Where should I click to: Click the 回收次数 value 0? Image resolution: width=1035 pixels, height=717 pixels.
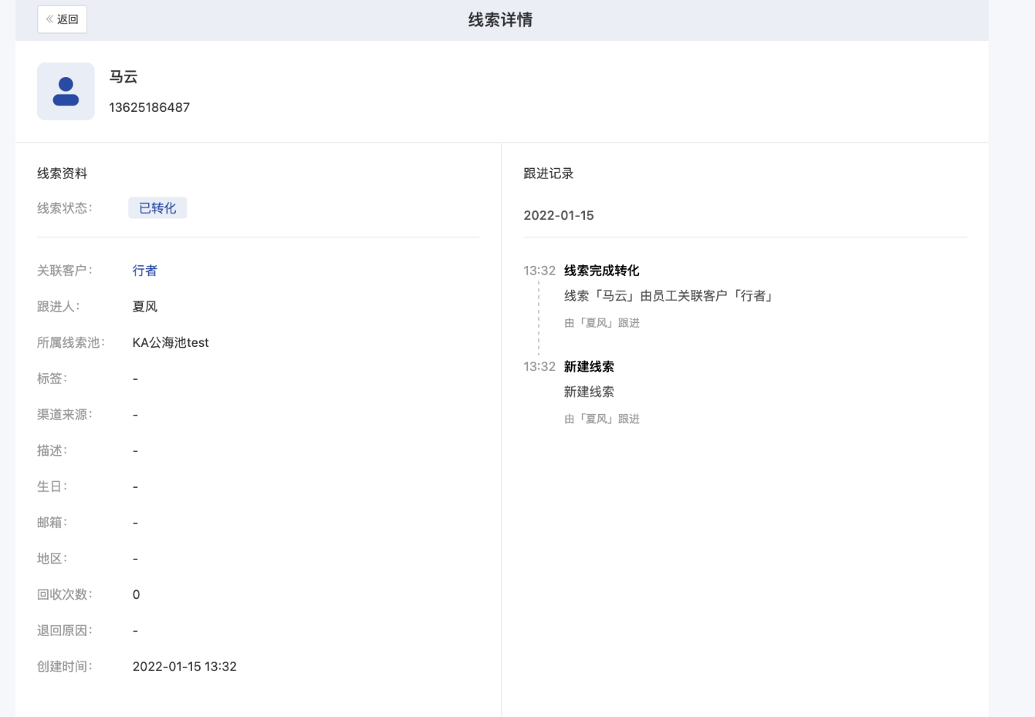pos(137,594)
